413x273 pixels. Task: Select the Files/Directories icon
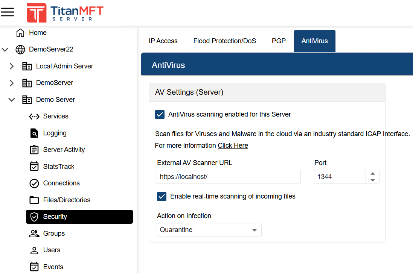(x=34, y=200)
